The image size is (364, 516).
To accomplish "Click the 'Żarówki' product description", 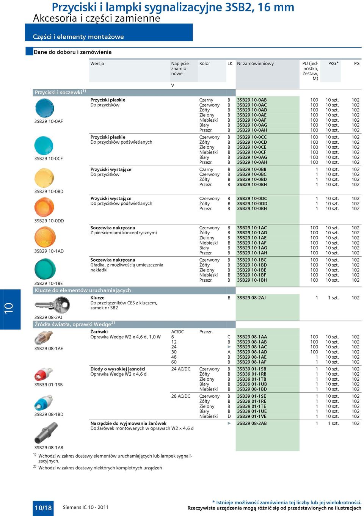I will point(126,334).
